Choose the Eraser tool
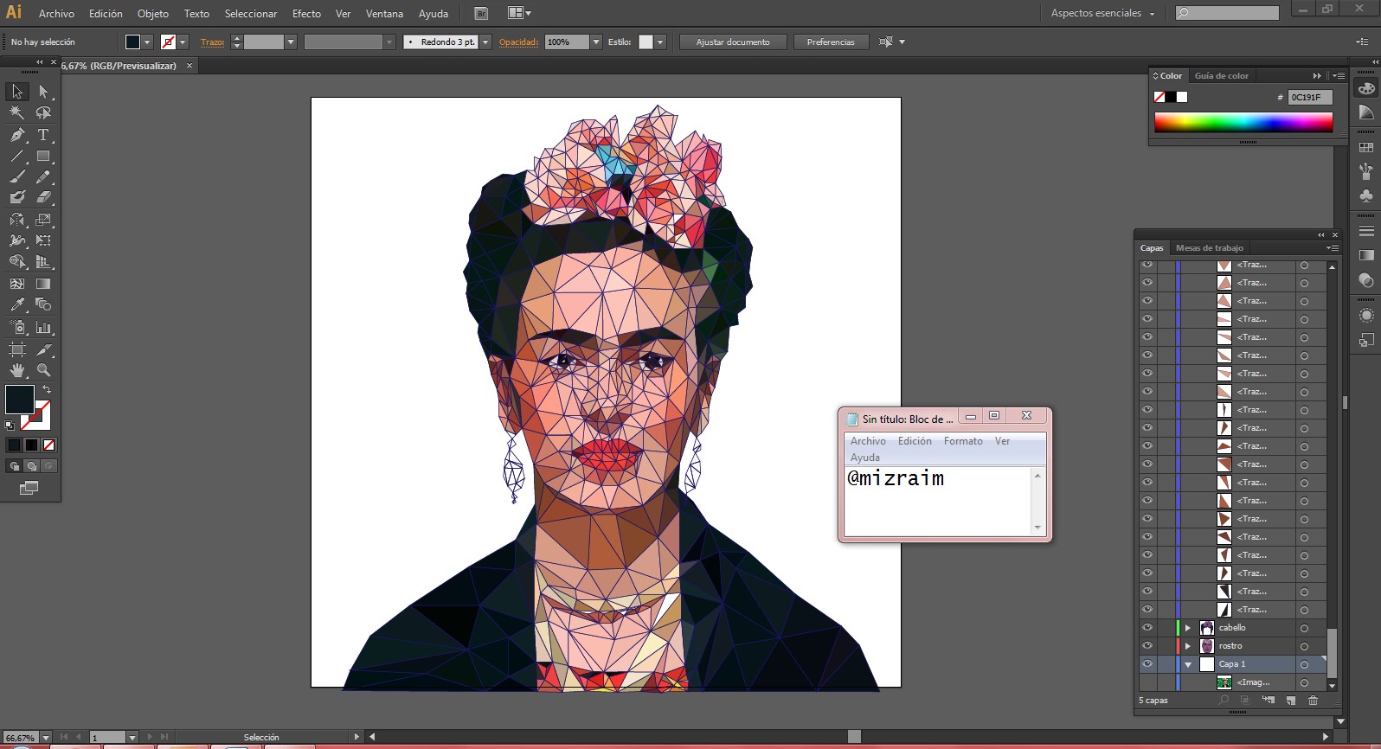The height and width of the screenshot is (749, 1381). point(43,197)
